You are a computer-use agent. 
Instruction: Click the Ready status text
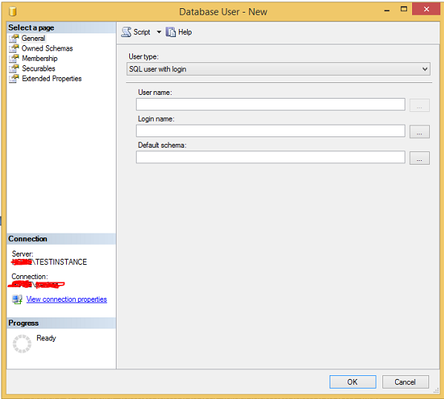[46, 338]
